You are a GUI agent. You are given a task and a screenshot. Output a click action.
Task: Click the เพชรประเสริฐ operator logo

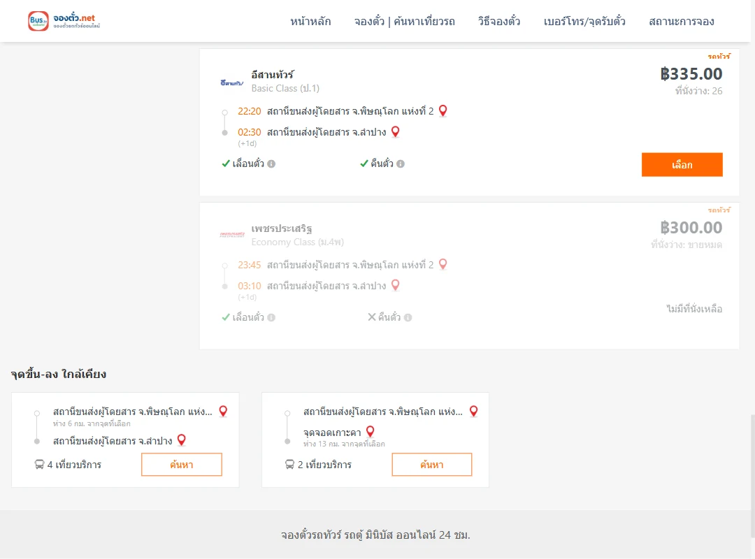click(232, 235)
